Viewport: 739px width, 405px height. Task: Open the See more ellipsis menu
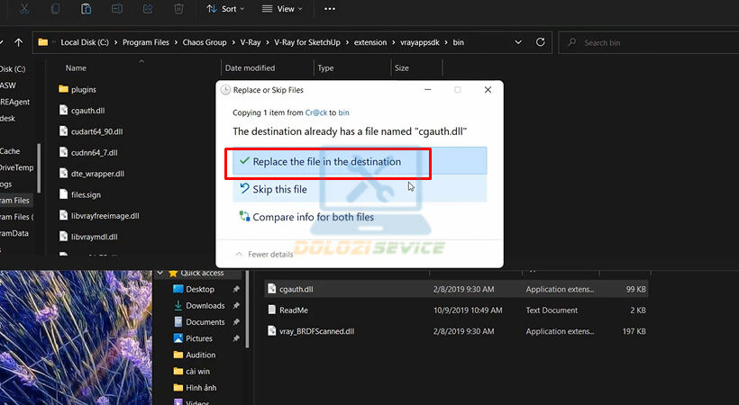point(330,9)
